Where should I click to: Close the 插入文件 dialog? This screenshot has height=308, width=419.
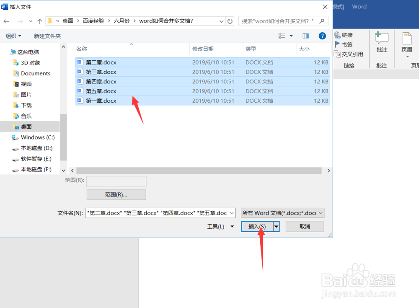click(325, 7)
